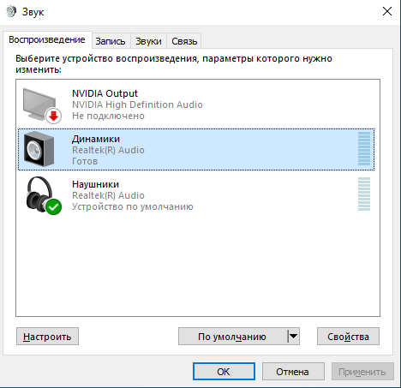Click the Настроить button

click(x=47, y=337)
